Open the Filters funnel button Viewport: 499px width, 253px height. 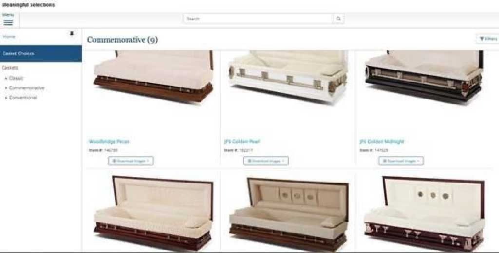point(487,39)
